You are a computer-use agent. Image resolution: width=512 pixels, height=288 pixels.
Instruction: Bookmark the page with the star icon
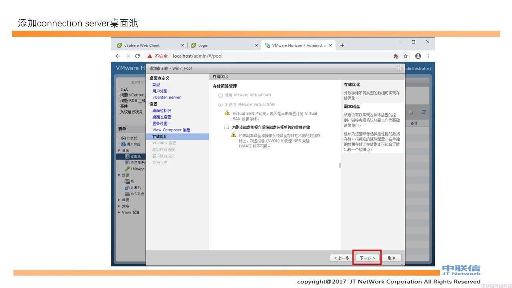point(406,56)
